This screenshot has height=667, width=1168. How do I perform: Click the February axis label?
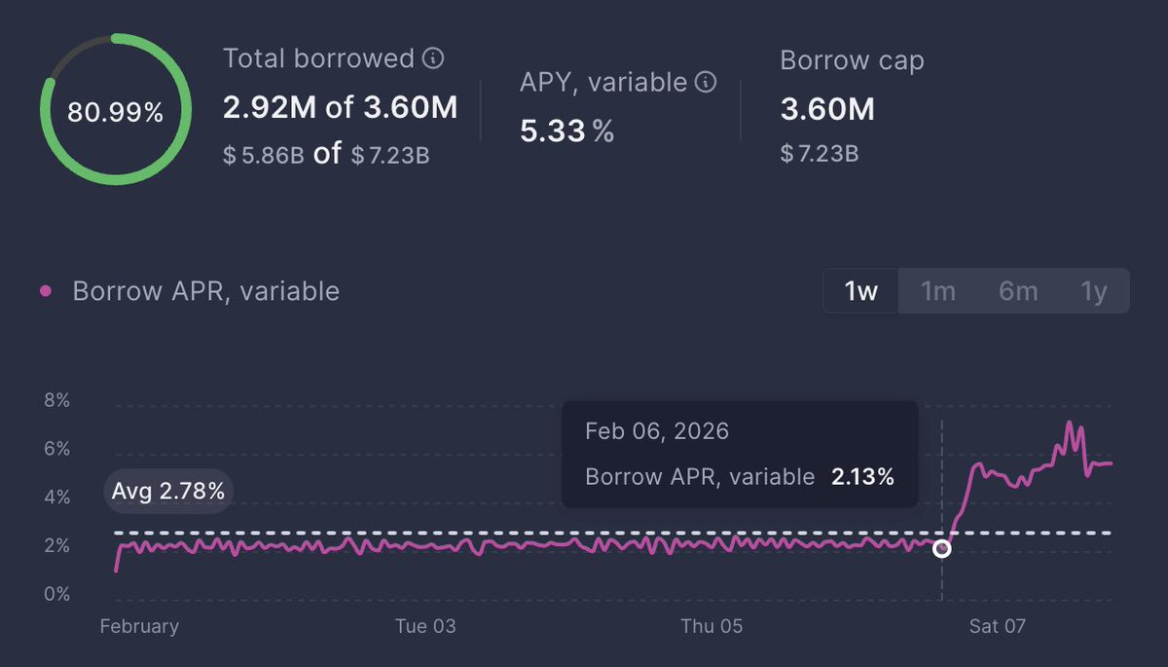[x=139, y=626]
